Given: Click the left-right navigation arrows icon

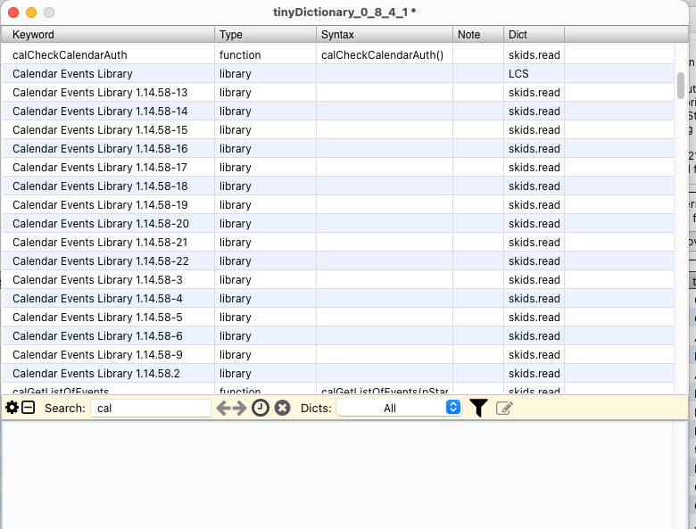Looking at the screenshot, I should pos(231,408).
